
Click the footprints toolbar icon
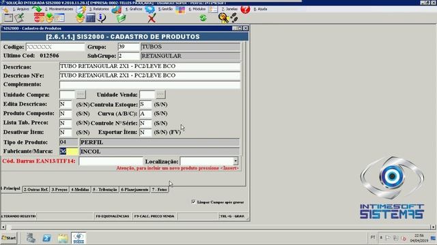click(234, 18)
